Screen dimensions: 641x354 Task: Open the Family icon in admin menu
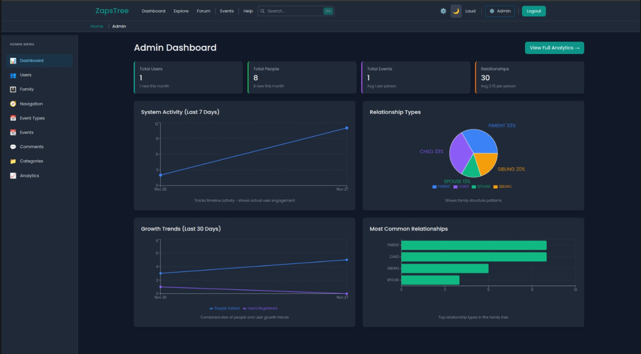pos(13,89)
